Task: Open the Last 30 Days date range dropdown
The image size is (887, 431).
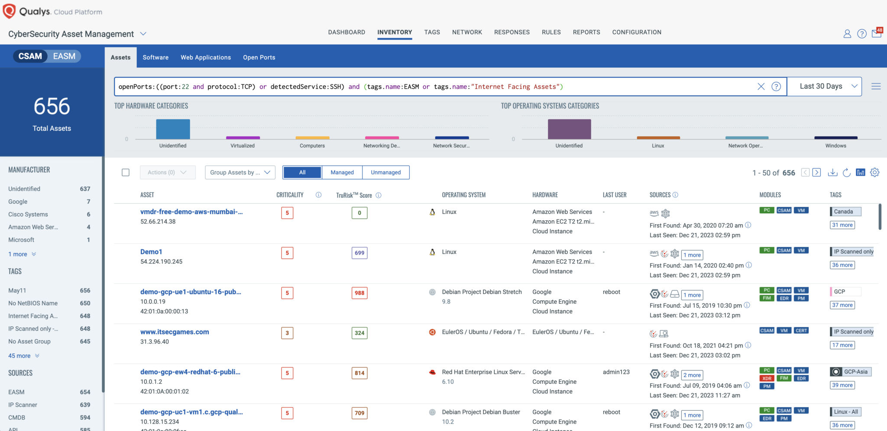Action: [824, 86]
